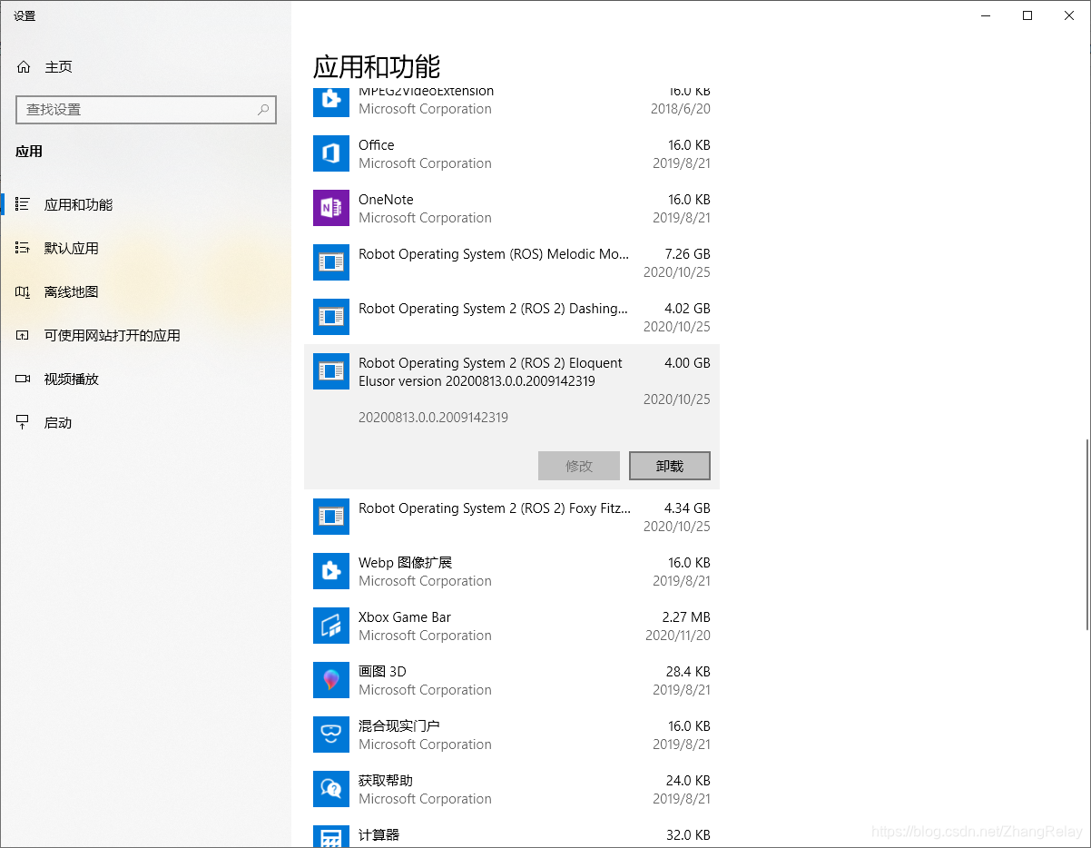
Task: Click the 视频播放 camera icon
Action: [24, 379]
